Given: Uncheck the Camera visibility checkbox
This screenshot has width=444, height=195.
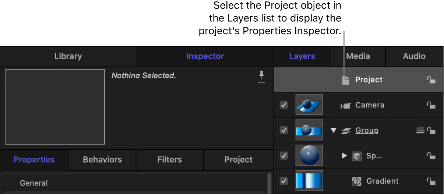Looking at the screenshot, I should [284, 105].
